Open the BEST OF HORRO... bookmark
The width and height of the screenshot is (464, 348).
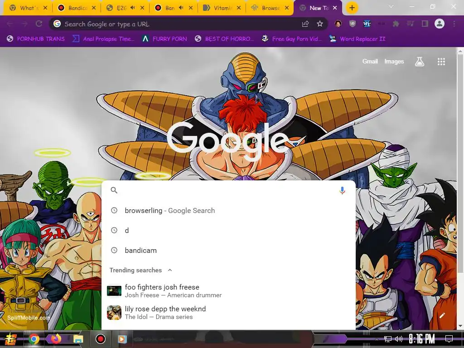tap(224, 39)
